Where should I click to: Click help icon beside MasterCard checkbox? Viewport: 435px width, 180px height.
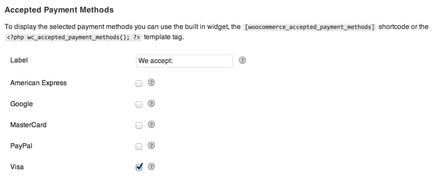[151, 125]
